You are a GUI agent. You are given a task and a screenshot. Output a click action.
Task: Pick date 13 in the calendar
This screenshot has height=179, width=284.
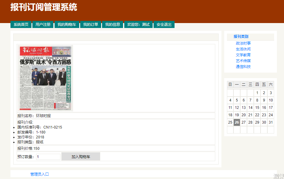pyautogui.click(x=244, y=108)
